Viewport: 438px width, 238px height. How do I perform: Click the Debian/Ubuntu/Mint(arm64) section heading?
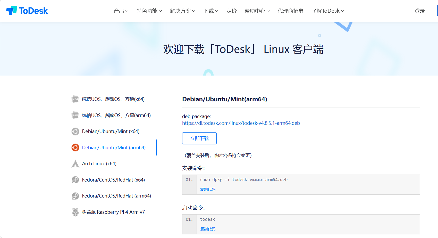pyautogui.click(x=224, y=99)
